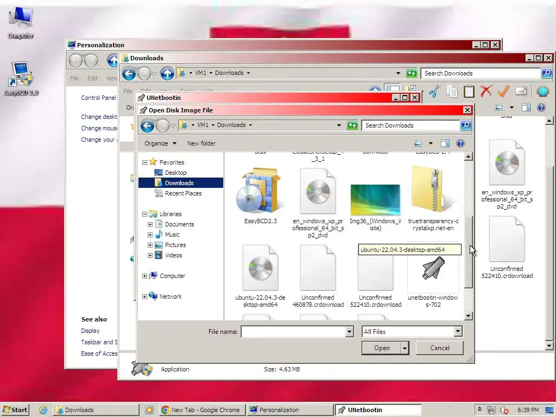Open Organize menu in dialog
Image resolution: width=556 pixels, height=417 pixels.
pos(160,143)
